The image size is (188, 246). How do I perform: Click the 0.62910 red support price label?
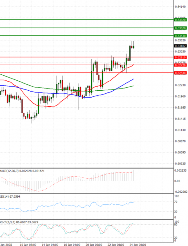(180, 57)
